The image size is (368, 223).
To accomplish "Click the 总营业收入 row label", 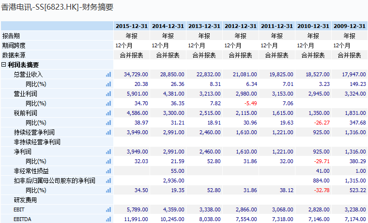I will (28, 74).
